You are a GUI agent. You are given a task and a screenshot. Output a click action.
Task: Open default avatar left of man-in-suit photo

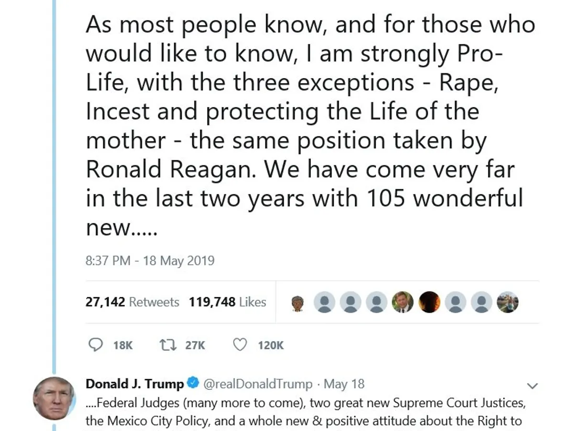pos(376,302)
